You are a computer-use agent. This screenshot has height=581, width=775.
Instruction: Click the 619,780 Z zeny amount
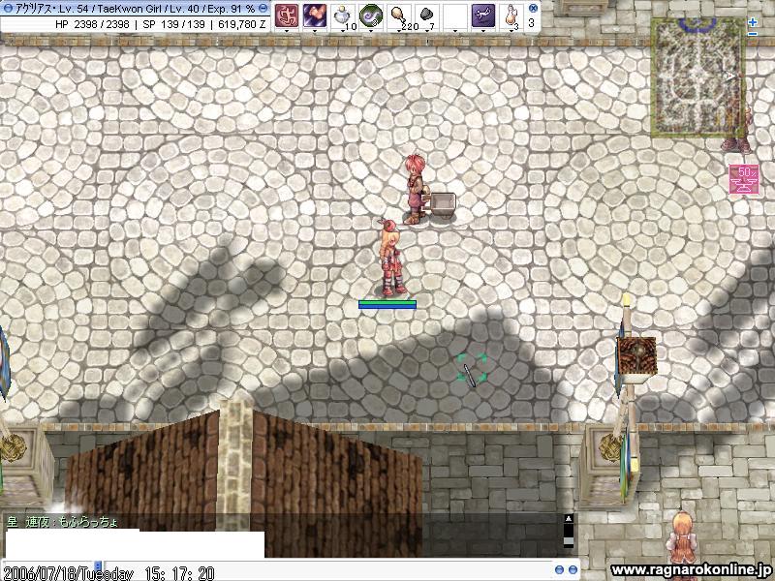[241, 23]
